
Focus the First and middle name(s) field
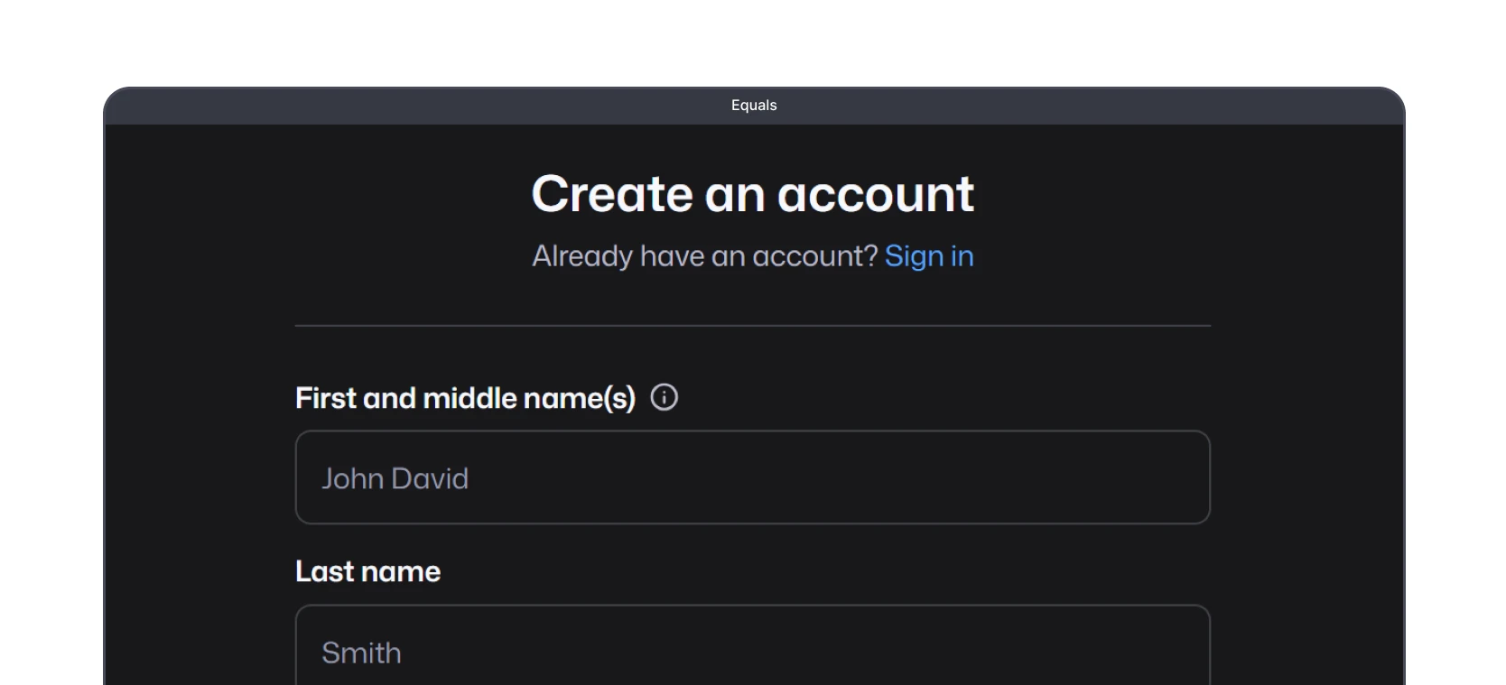pyautogui.click(x=752, y=477)
